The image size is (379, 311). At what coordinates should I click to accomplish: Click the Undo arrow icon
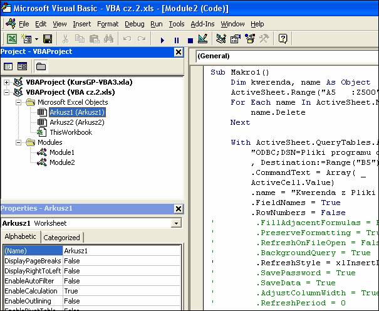point(127,39)
